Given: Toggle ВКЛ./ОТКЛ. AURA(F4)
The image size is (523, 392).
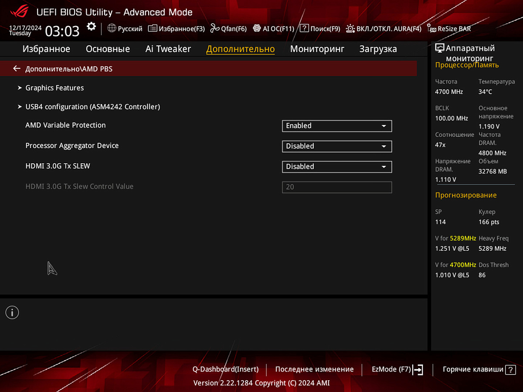Looking at the screenshot, I should [384, 28].
